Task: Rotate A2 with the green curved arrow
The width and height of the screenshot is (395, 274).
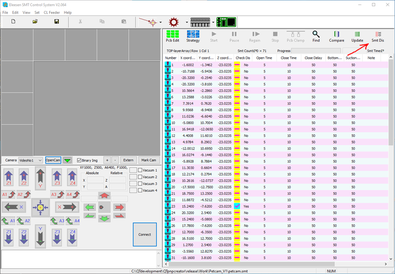Action: pos(24,221)
